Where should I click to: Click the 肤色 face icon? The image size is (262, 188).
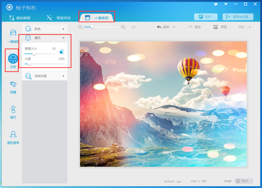[28, 29]
